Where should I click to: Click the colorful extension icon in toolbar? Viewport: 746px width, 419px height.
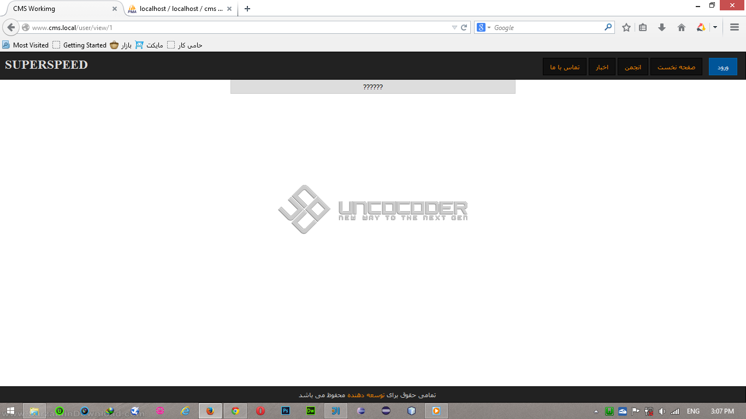pyautogui.click(x=701, y=27)
